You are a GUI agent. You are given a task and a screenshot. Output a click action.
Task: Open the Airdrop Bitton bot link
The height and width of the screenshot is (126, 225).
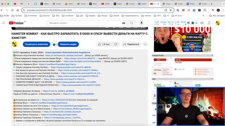(60, 114)
